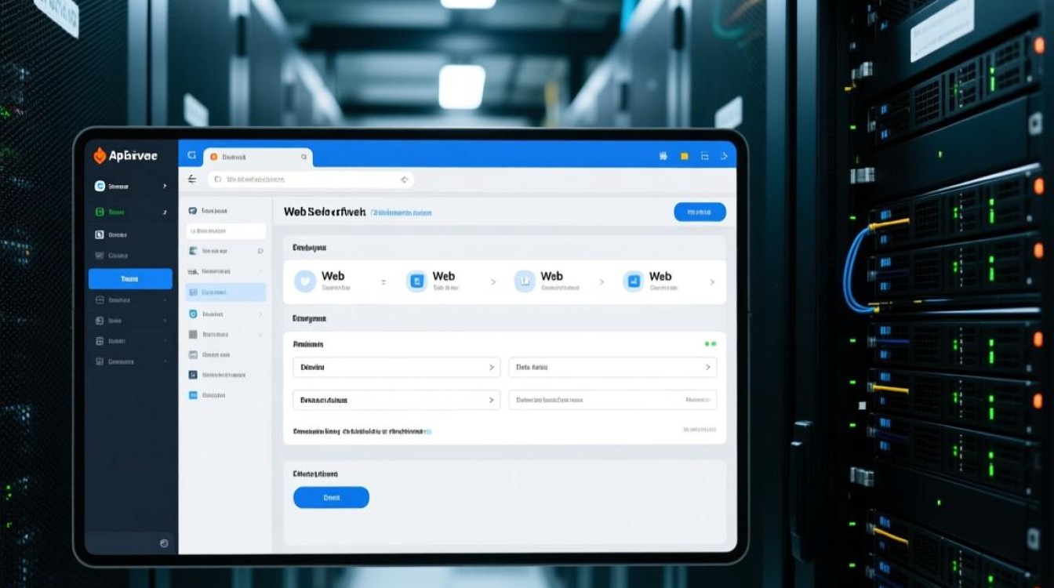
Task: Select the green highlighted item in the dark sidebar
Action: coord(130,212)
